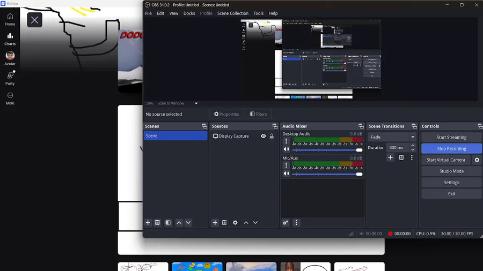This screenshot has width=483, height=271.
Task: Select the Scene entry in Scenes list
Action: coord(175,136)
